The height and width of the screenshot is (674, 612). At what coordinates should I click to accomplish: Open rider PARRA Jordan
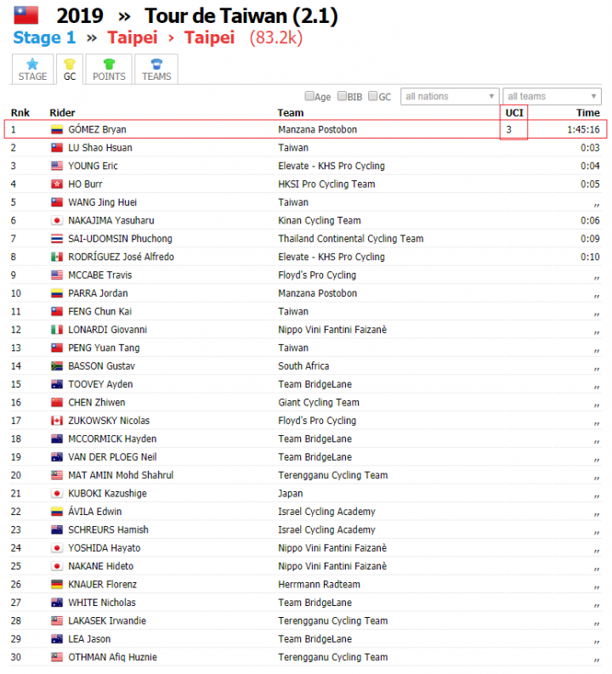[x=98, y=293]
